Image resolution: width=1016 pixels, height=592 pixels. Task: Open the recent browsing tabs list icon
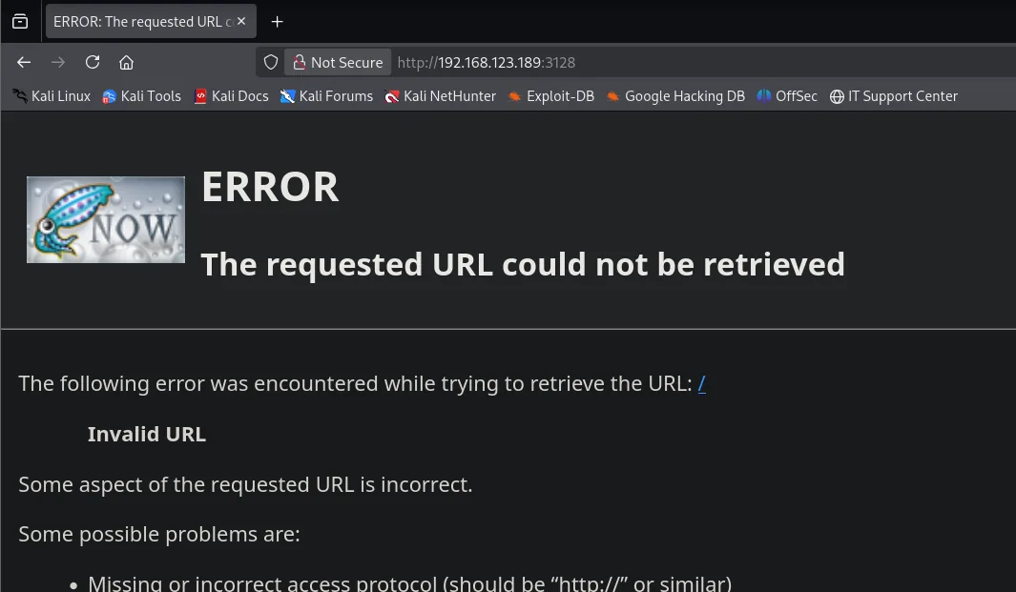click(20, 21)
